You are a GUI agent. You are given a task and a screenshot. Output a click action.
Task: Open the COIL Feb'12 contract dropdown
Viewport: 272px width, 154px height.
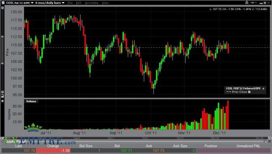(x=20, y=3)
